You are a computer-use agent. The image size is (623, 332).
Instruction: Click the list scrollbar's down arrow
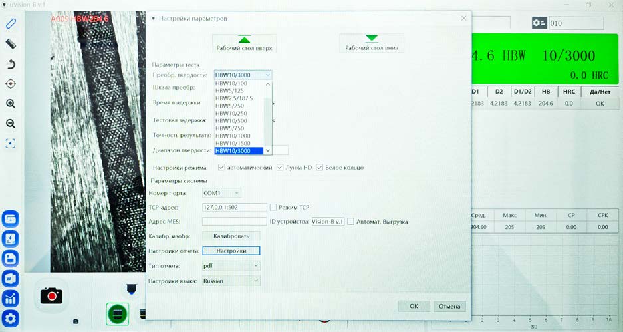(268, 150)
